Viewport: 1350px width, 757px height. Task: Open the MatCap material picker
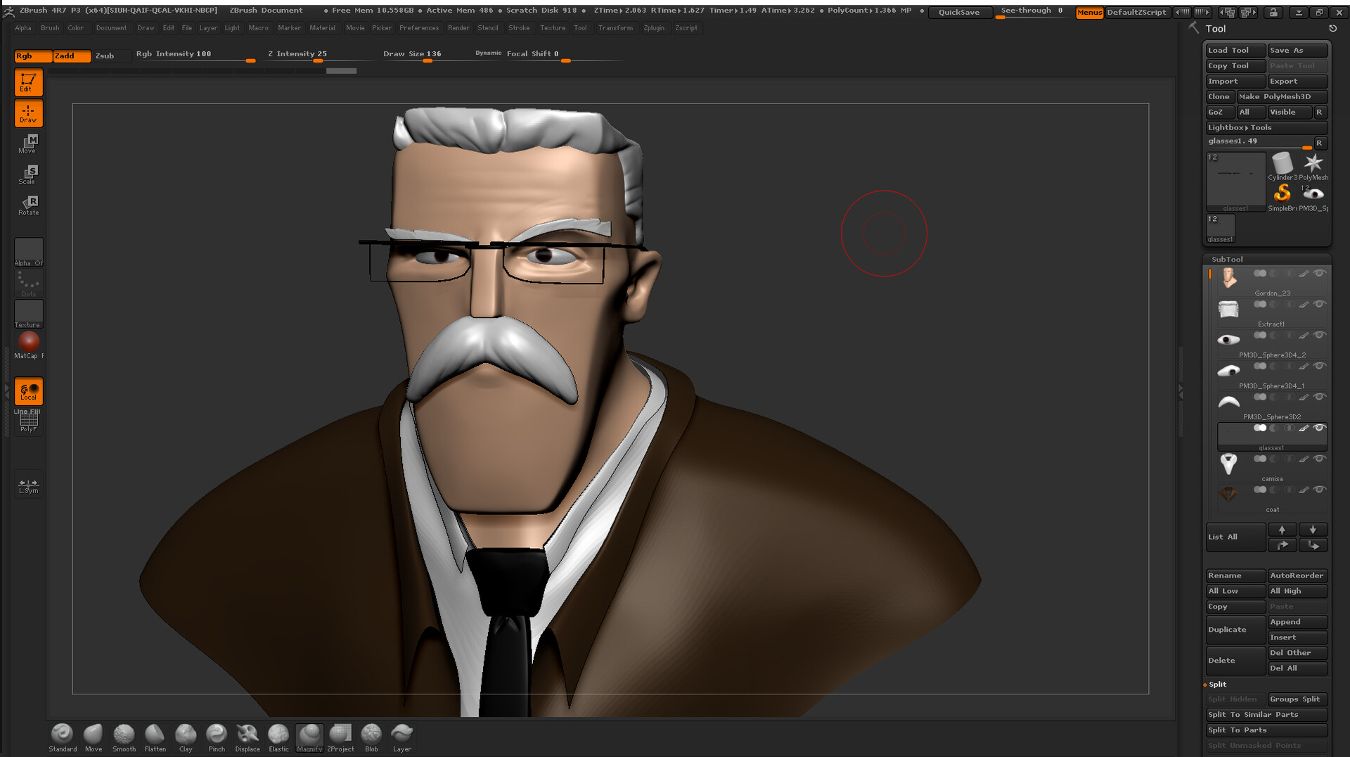coord(29,343)
